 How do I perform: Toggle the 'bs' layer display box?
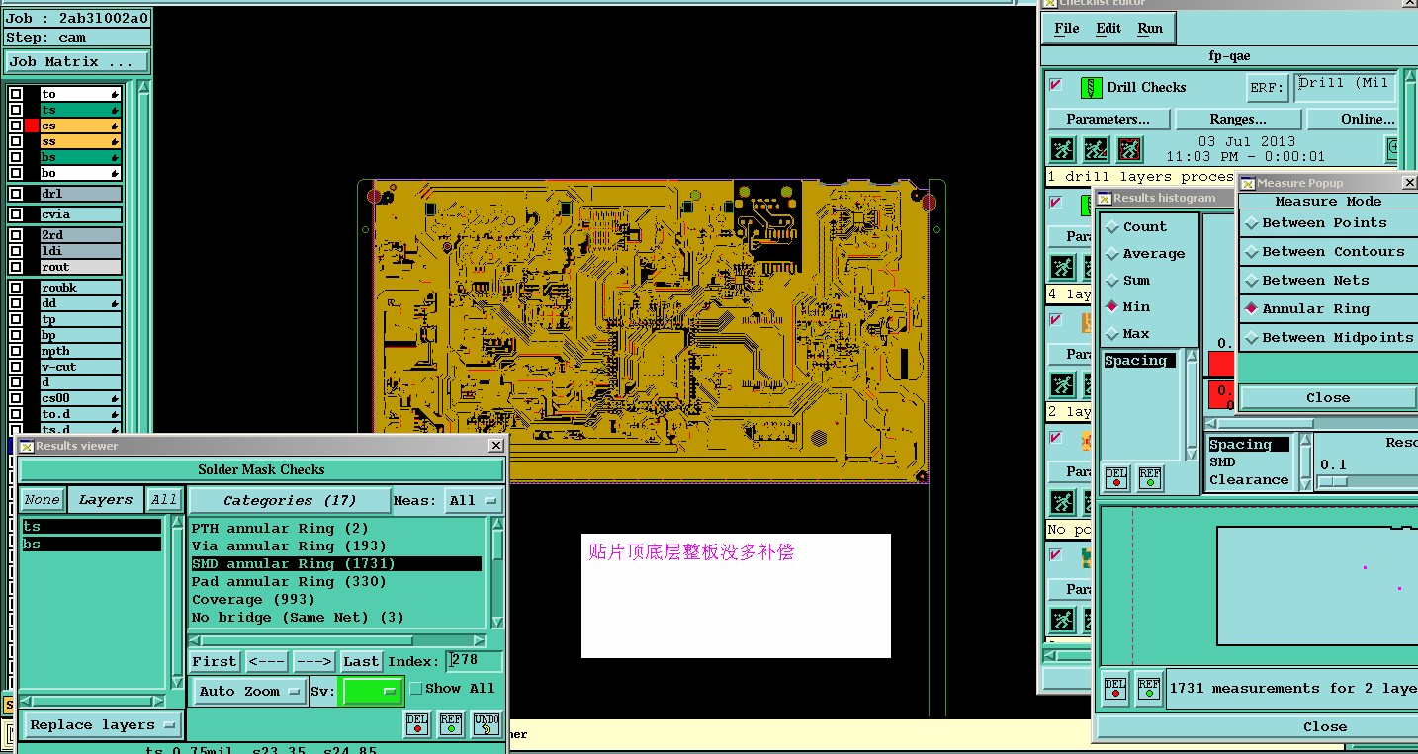pyautogui.click(x=16, y=157)
